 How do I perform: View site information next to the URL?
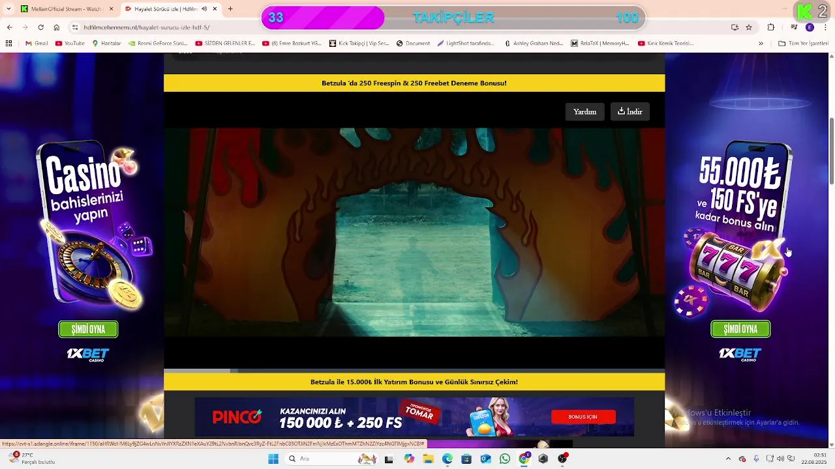[75, 27]
